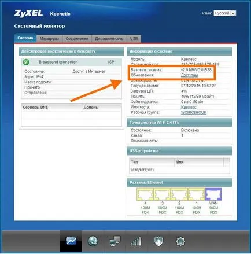This screenshot has height=254, width=251.
Task: Switch to the USB tab
Action: tap(134, 39)
